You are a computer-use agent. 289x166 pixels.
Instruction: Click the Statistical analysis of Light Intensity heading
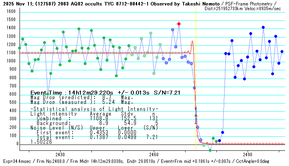(x=94, y=109)
